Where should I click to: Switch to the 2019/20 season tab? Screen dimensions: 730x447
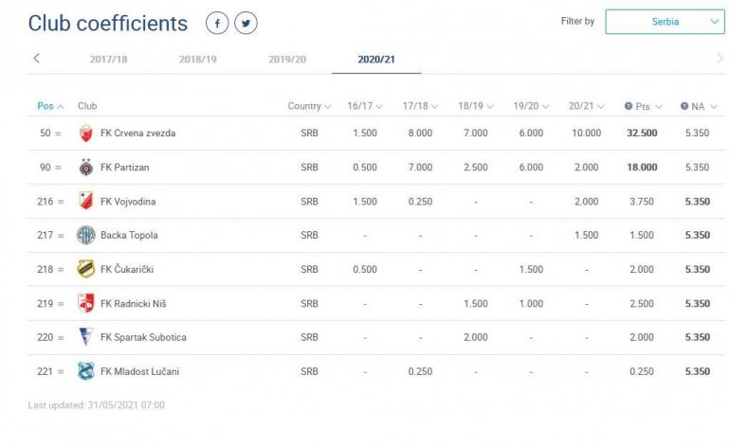(x=287, y=59)
